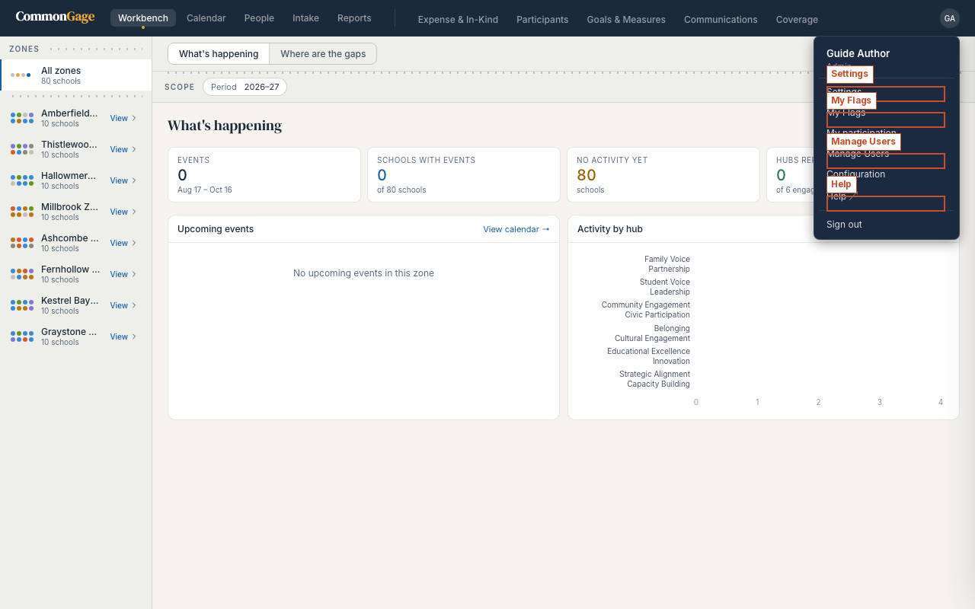
Task: Open the GA user avatar menu
Action: click(949, 18)
